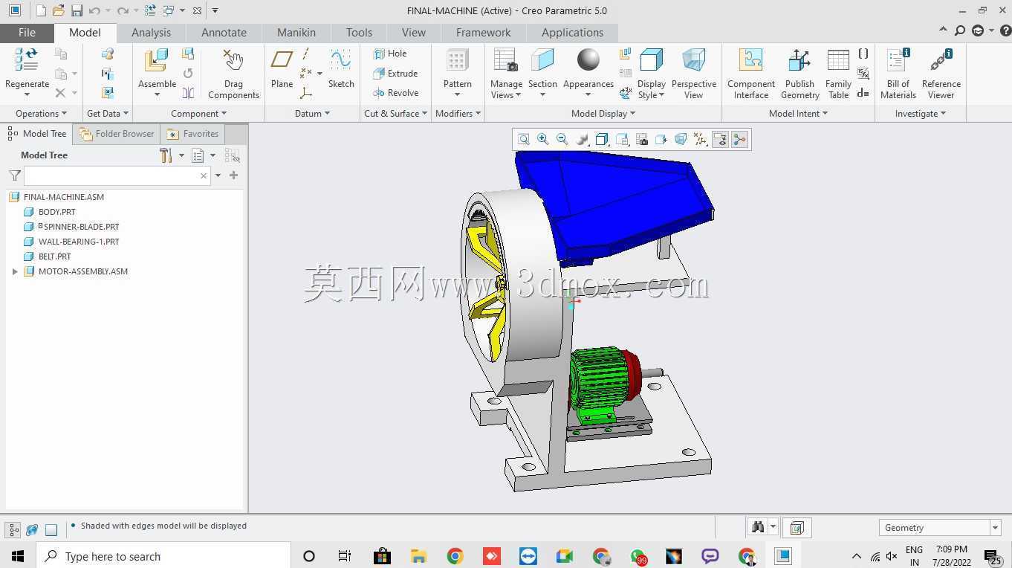Expand the Model Display group dropdown

[603, 114]
